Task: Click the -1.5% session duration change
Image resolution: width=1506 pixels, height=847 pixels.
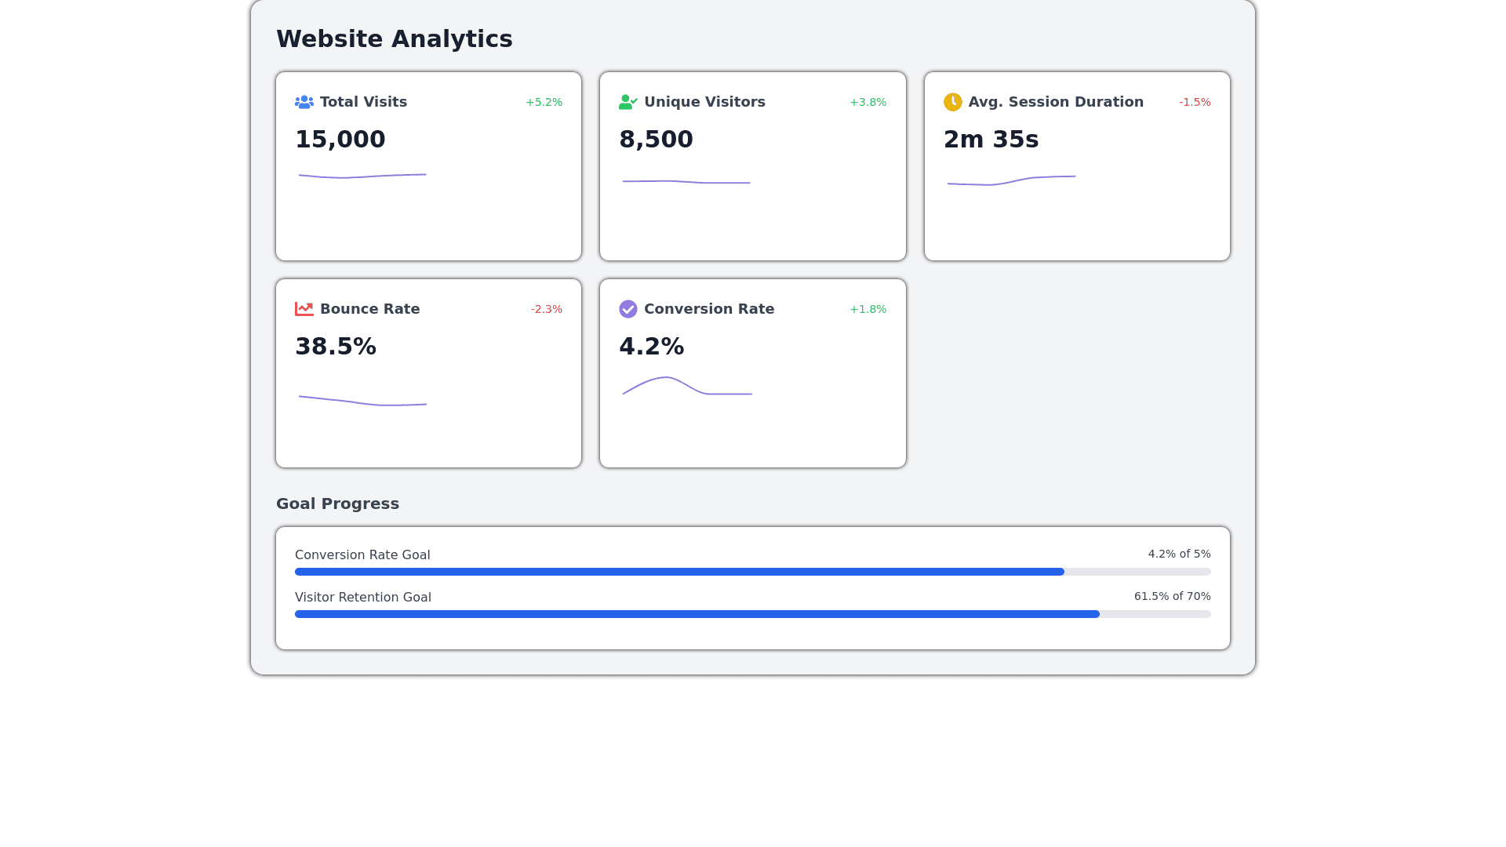Action: click(x=1194, y=103)
